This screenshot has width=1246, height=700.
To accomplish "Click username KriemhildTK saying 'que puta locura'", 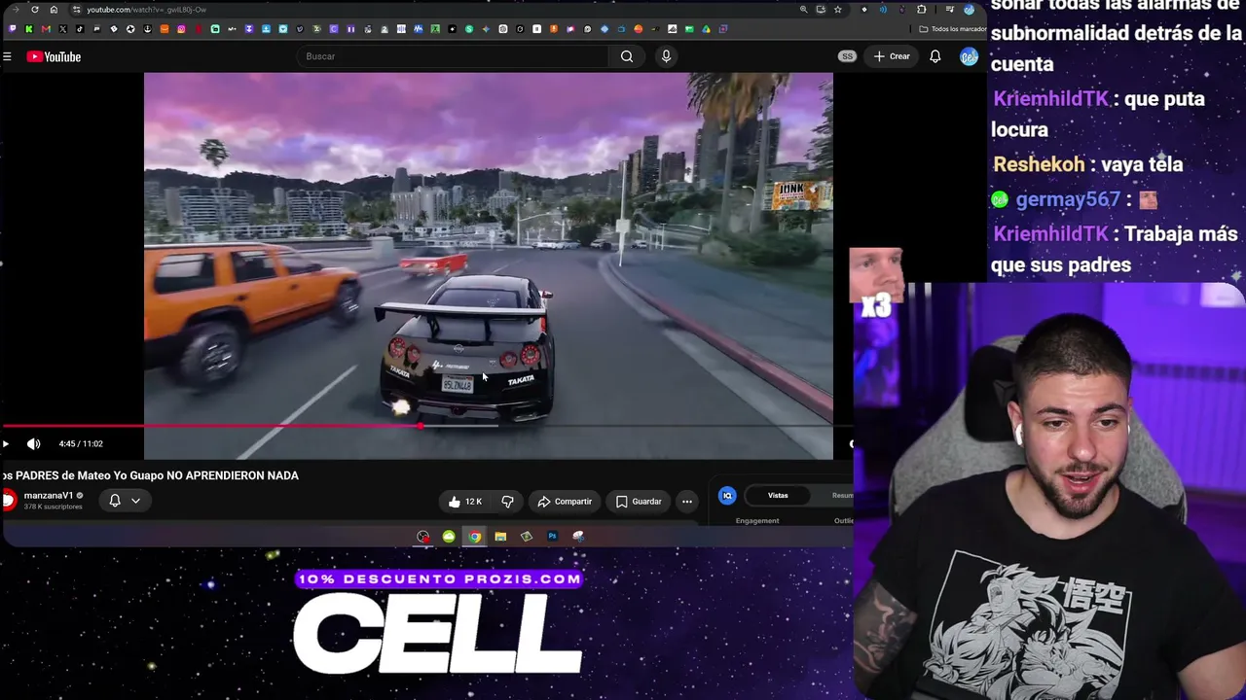I will [1050, 99].
